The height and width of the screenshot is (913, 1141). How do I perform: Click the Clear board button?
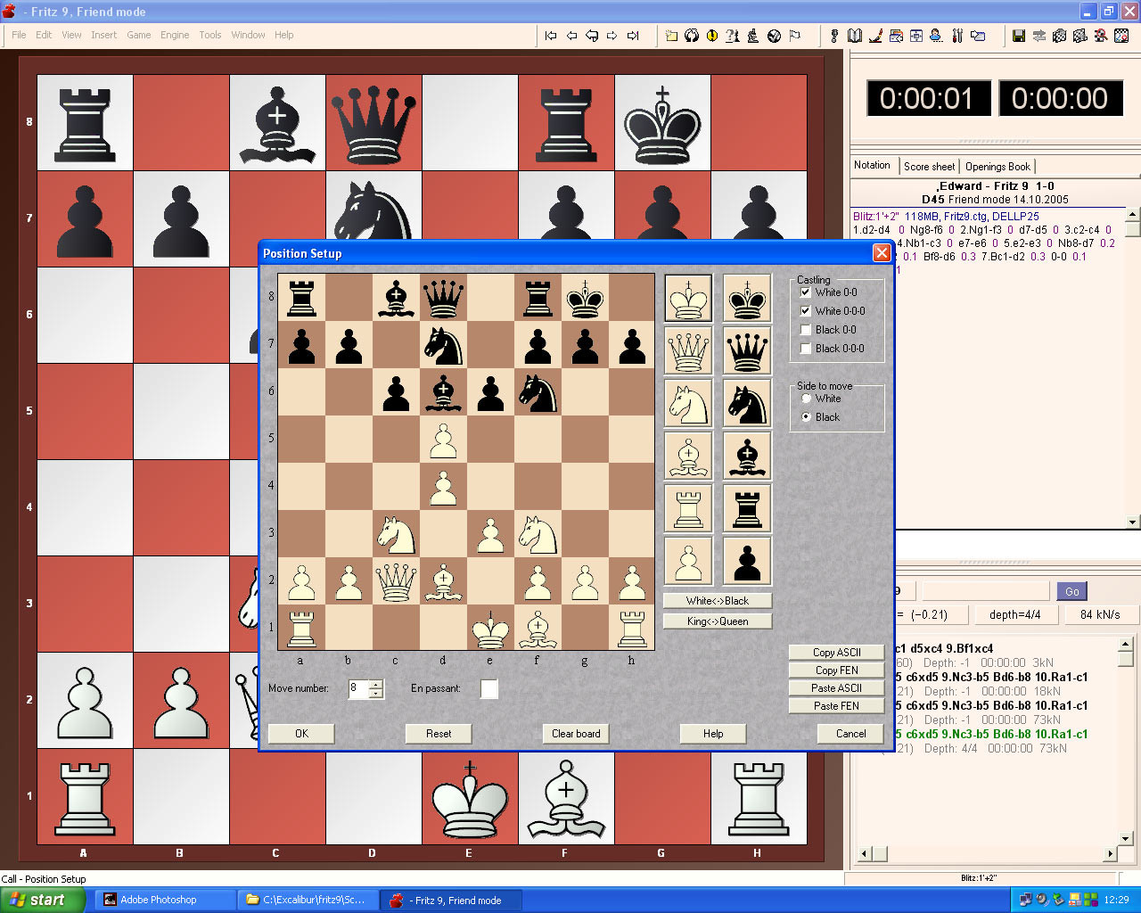point(576,734)
